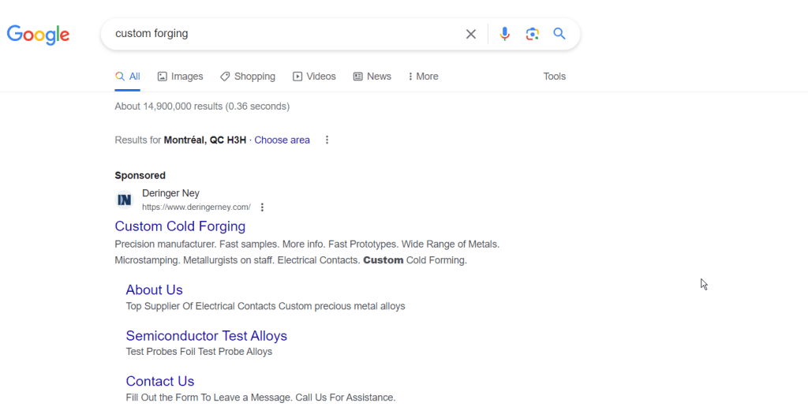
Task: Open the News tab
Action: pos(372,77)
